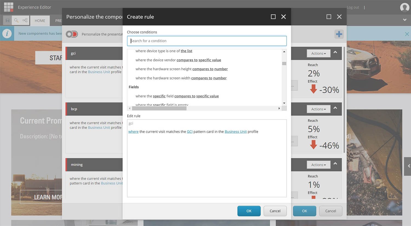Open the user profile avatar icon

pyautogui.click(x=404, y=7)
